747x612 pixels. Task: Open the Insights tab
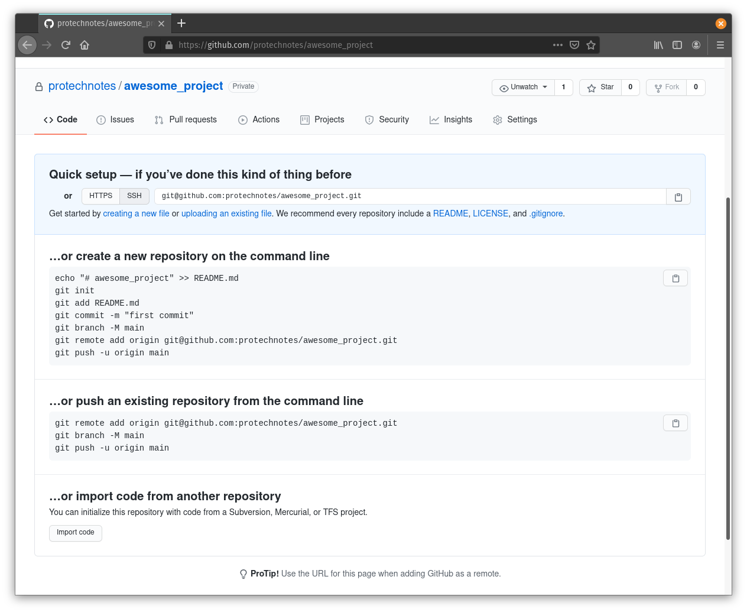coord(451,120)
